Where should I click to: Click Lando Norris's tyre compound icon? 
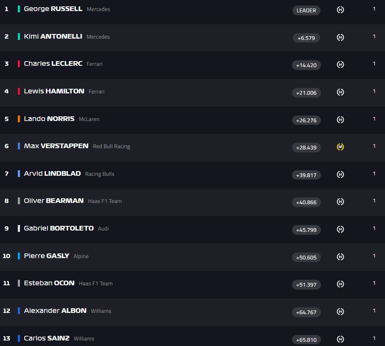coord(340,120)
